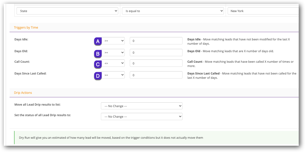Open the 'Is equal to' condition dropdown
This screenshot has width=305, height=152.
173,11
